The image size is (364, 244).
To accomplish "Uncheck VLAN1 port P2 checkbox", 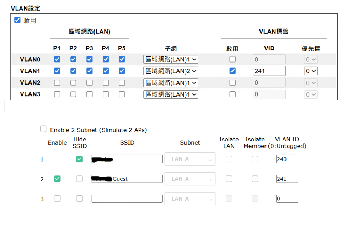I will [73, 71].
